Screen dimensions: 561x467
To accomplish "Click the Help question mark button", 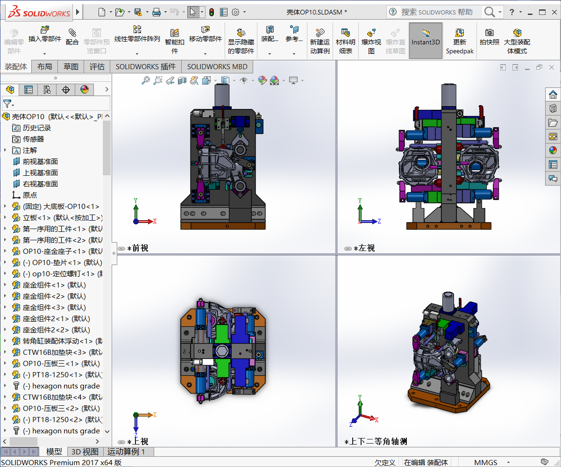I will point(512,12).
